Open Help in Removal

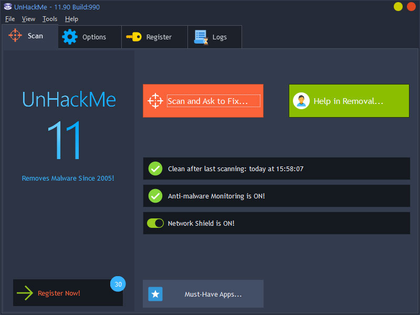pyautogui.click(x=349, y=101)
